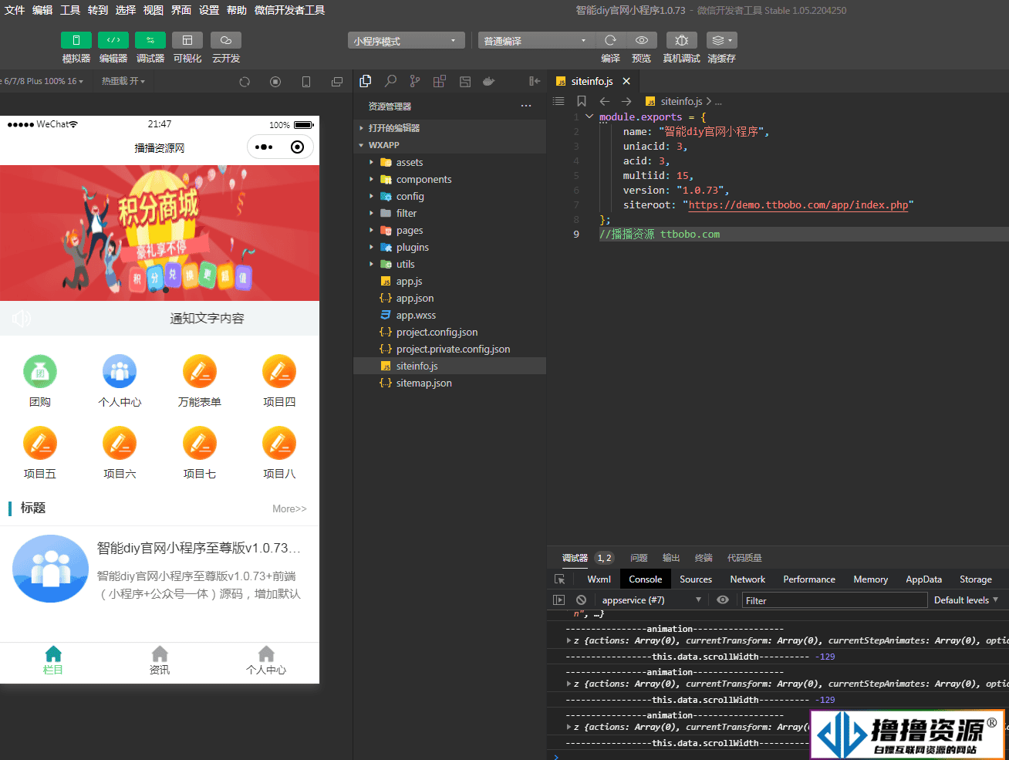Open the docker whale icon in sidebar
This screenshot has width=1009, height=760.
tap(488, 81)
